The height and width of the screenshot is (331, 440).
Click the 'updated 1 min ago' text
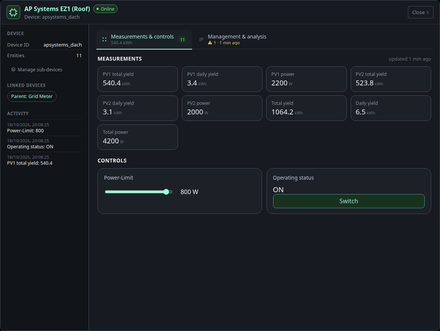pyautogui.click(x=410, y=59)
